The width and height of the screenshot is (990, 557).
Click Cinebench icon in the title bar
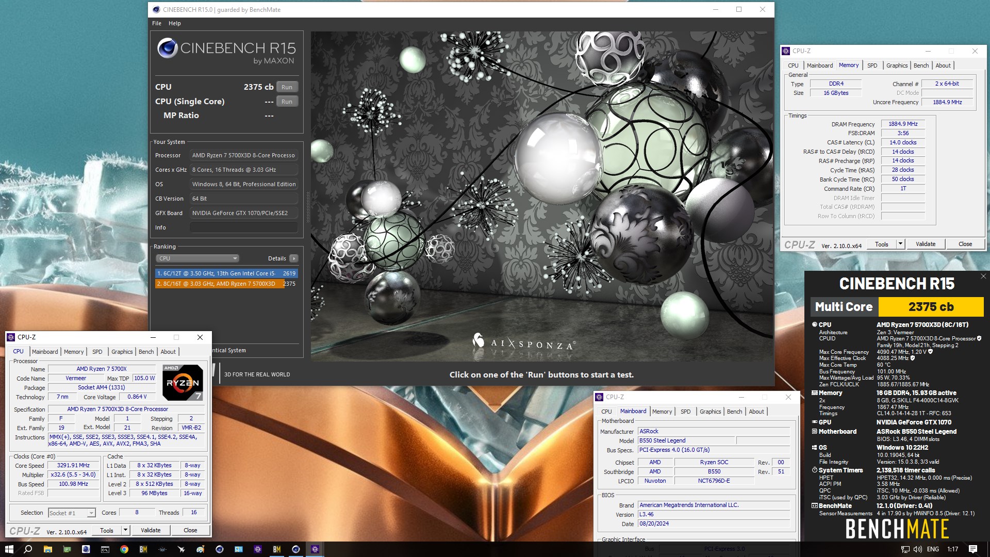pos(156,9)
